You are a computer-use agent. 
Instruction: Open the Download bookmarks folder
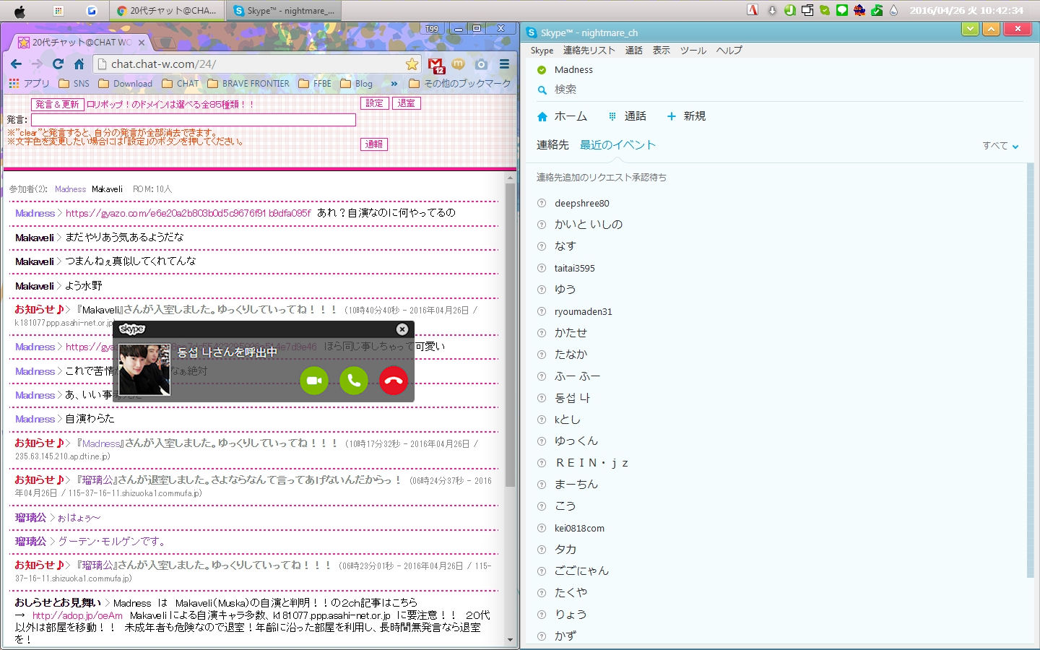[125, 84]
